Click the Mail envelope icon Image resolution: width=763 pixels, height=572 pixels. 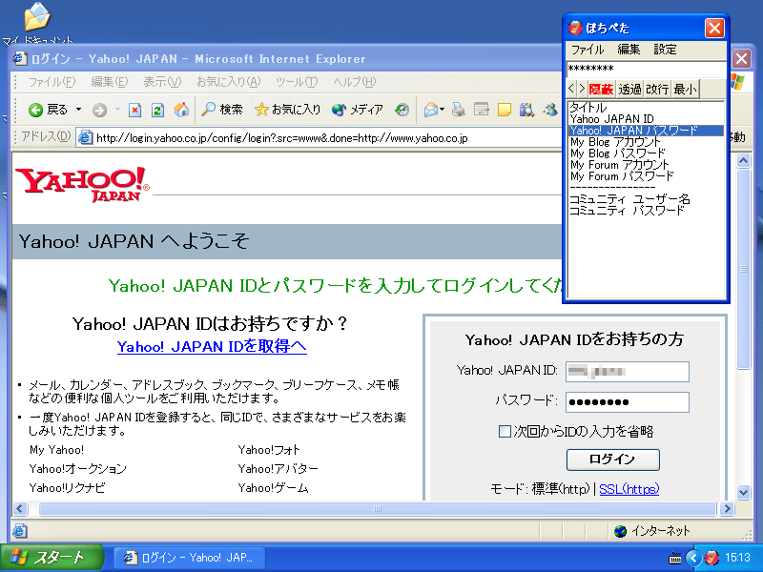click(431, 110)
